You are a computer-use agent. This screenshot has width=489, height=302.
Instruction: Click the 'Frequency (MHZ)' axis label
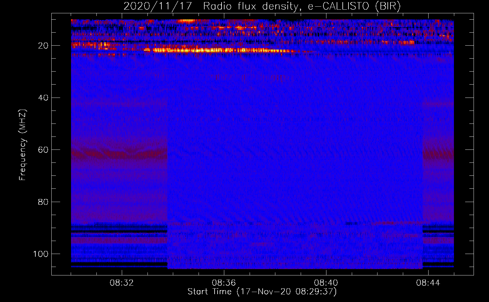(23, 145)
